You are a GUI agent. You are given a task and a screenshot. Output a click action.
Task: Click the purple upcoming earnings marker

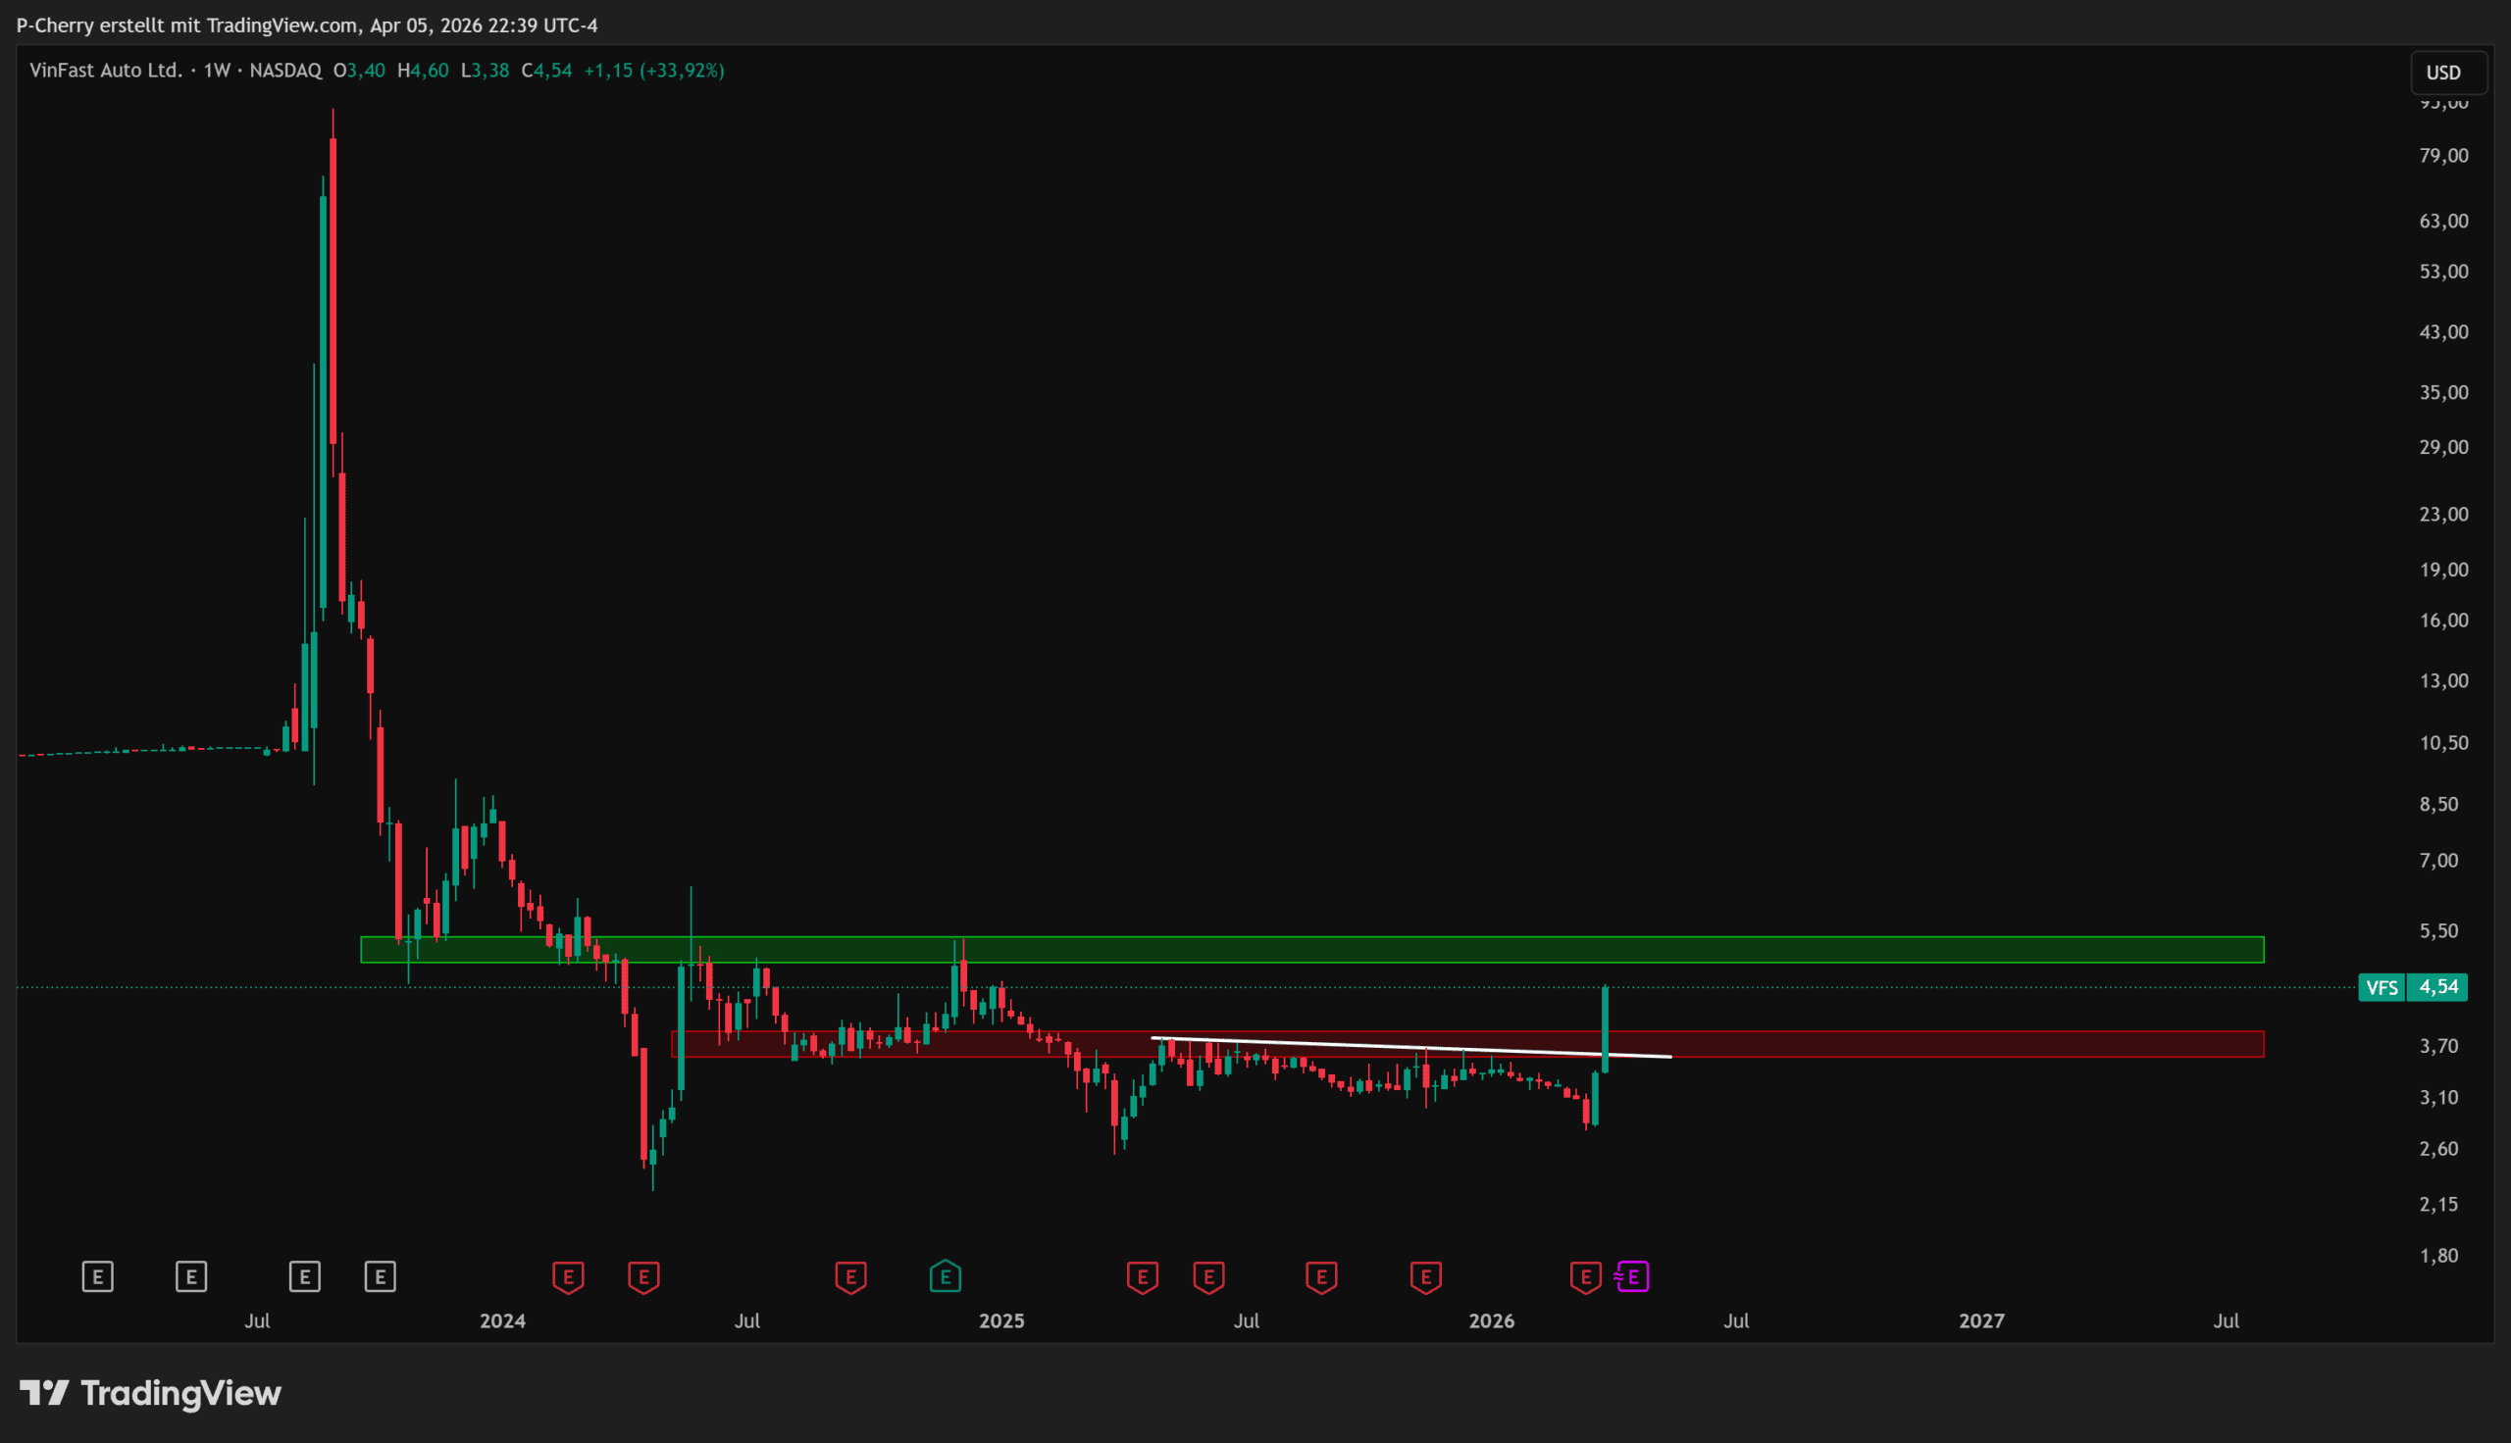(1633, 1276)
